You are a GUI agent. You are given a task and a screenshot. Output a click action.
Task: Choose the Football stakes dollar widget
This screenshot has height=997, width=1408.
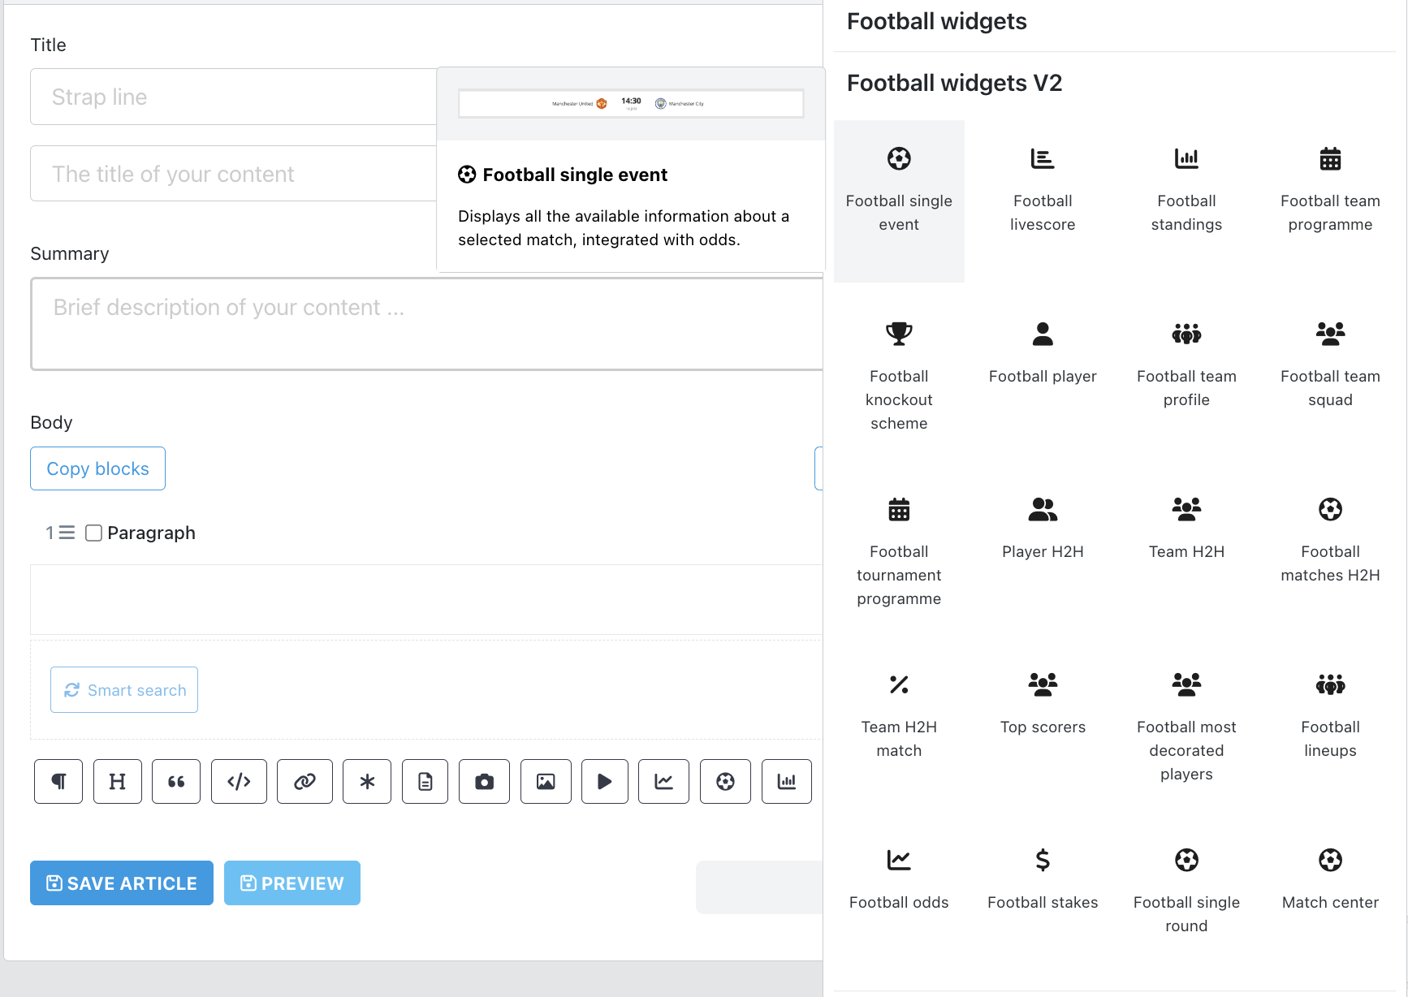(1043, 879)
